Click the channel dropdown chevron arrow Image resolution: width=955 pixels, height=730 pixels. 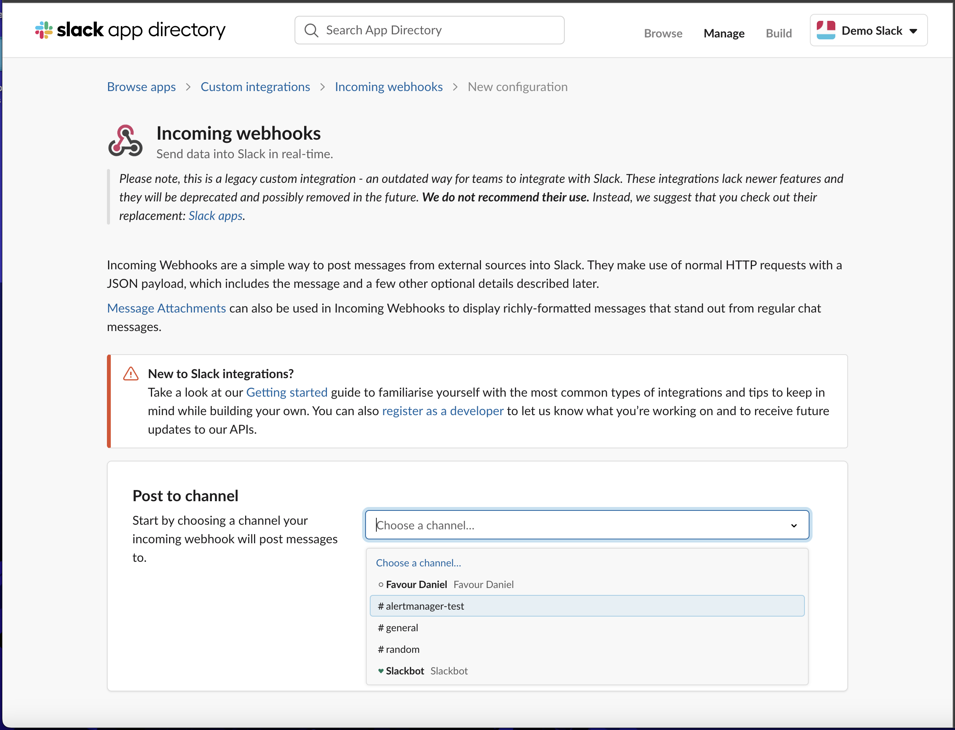(794, 526)
